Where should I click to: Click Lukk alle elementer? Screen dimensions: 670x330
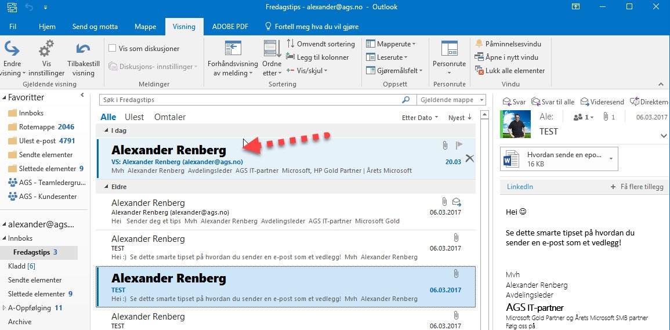tap(510, 71)
